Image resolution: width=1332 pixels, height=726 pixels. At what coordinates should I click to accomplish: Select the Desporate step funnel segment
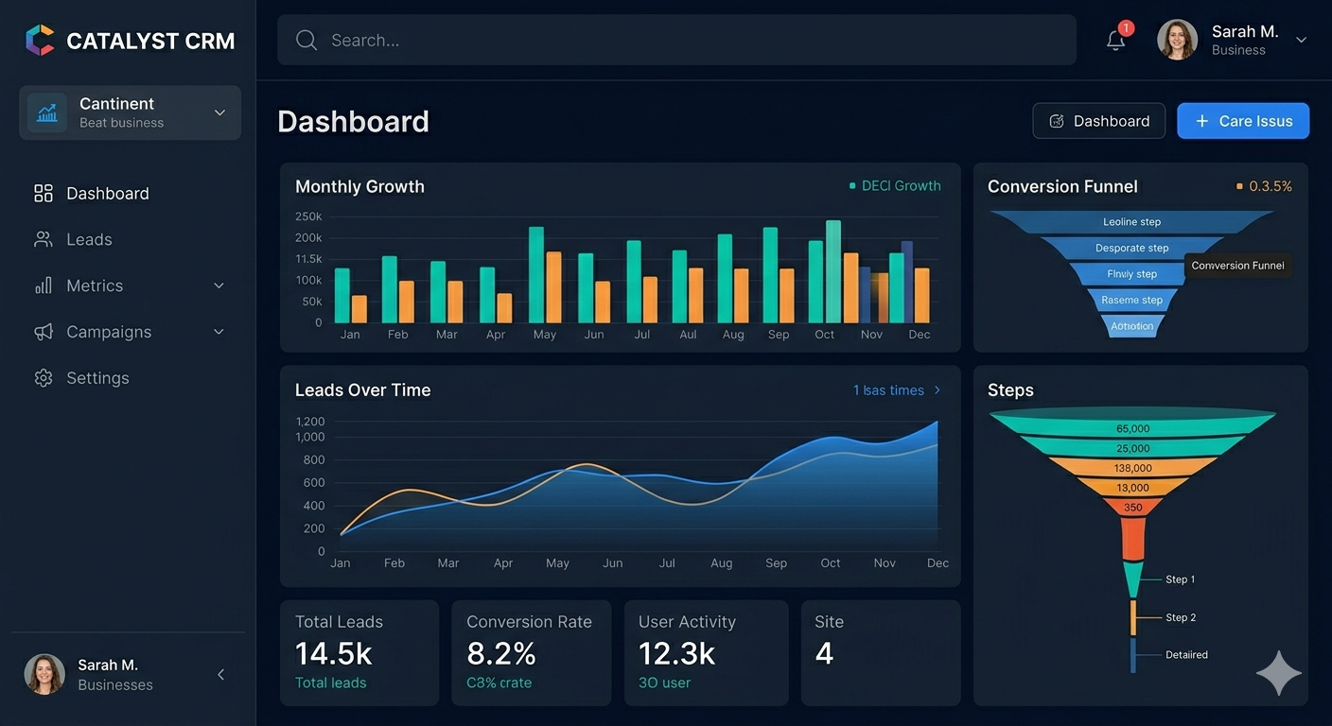click(1131, 248)
